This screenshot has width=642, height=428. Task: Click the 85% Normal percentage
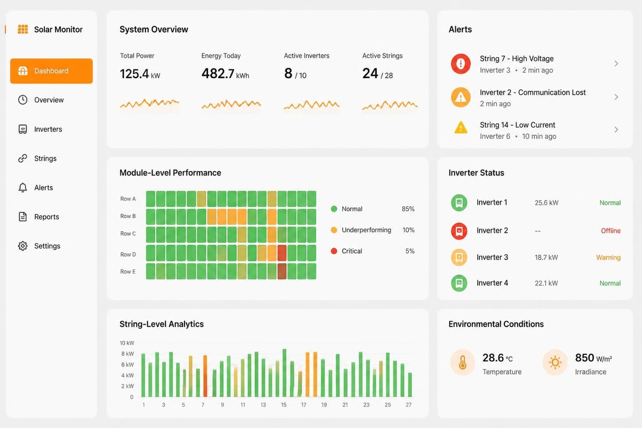tap(408, 209)
